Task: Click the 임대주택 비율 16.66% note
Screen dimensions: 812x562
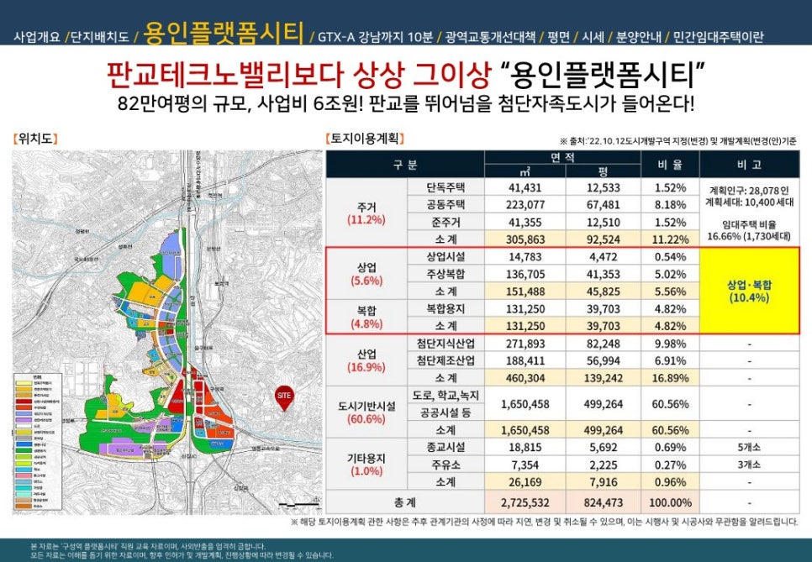Action: tap(749, 230)
